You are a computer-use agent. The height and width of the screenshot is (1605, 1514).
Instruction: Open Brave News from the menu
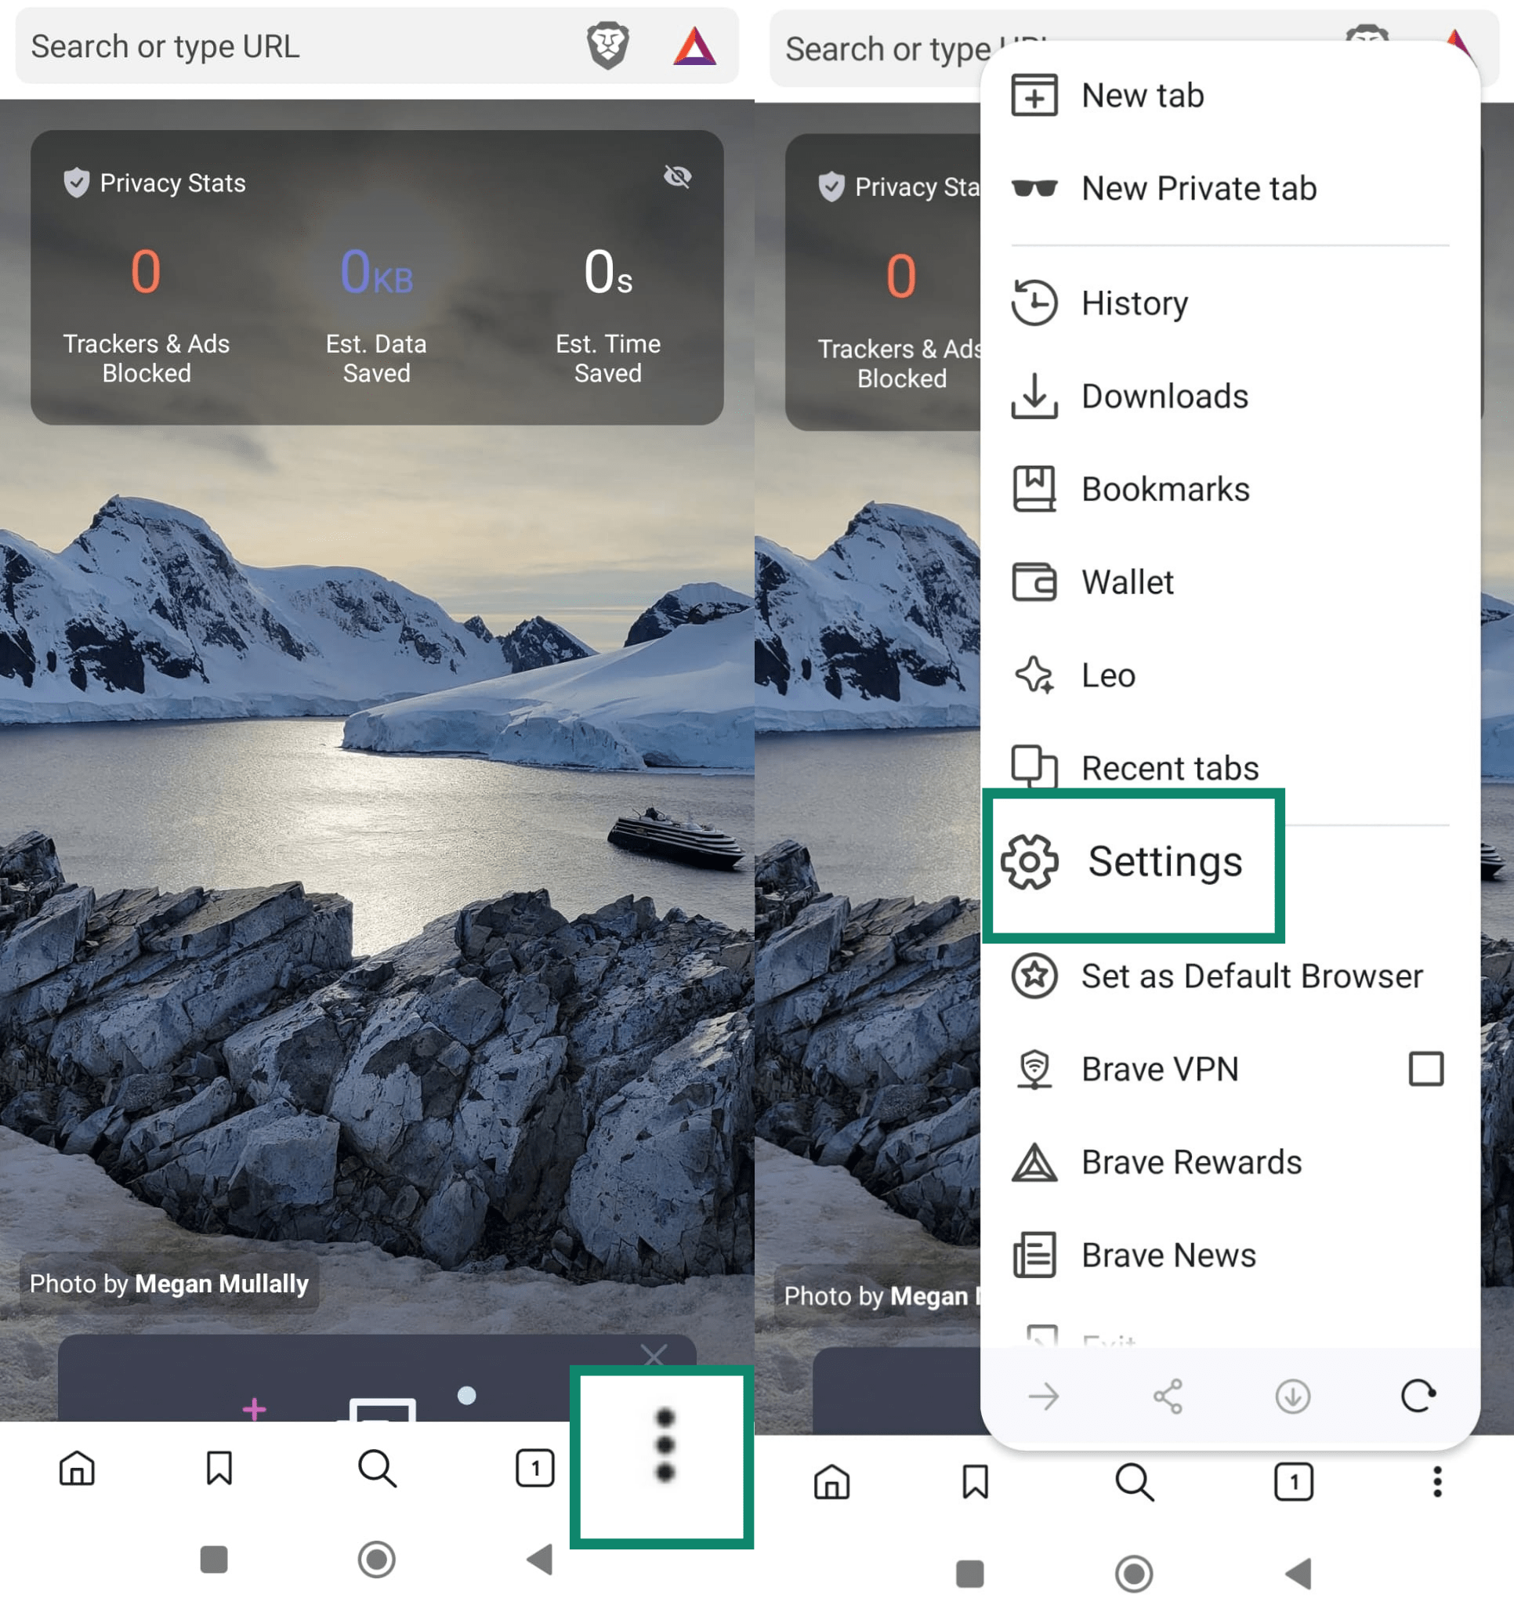tap(1168, 1255)
